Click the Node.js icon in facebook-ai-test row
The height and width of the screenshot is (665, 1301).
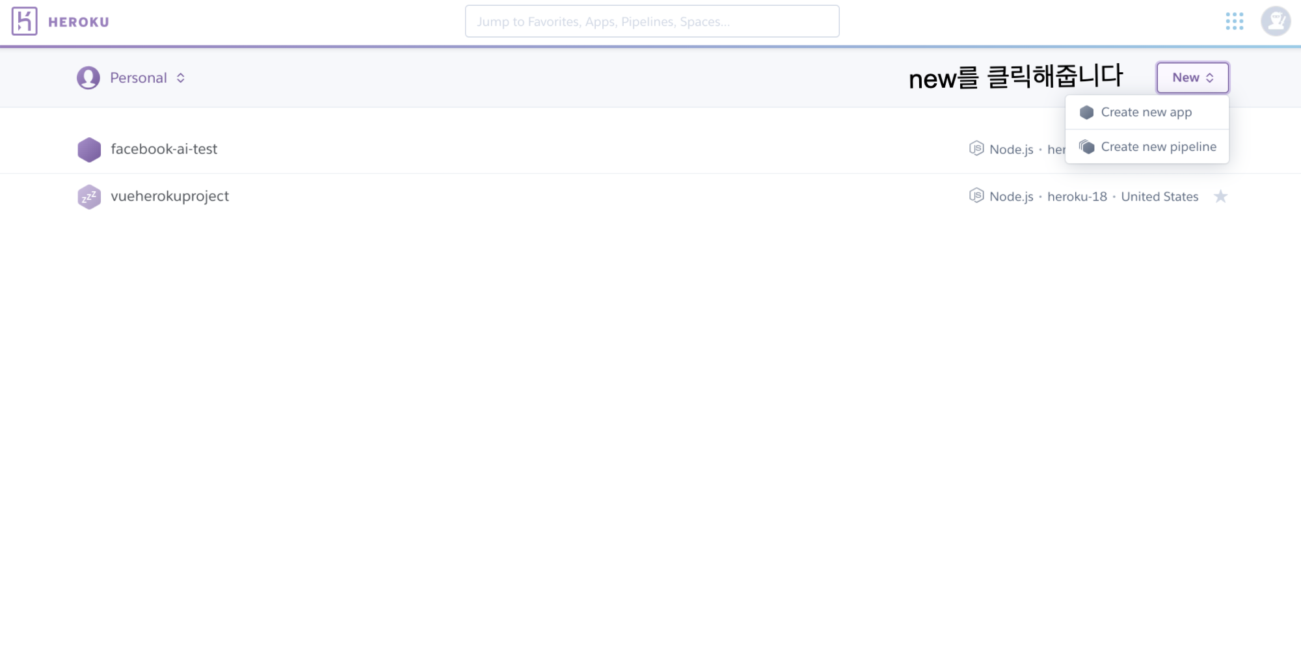click(976, 148)
